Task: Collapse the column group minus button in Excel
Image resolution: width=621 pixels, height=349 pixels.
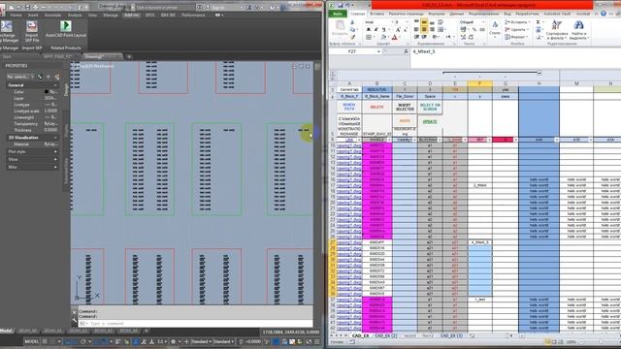Action: (539, 74)
